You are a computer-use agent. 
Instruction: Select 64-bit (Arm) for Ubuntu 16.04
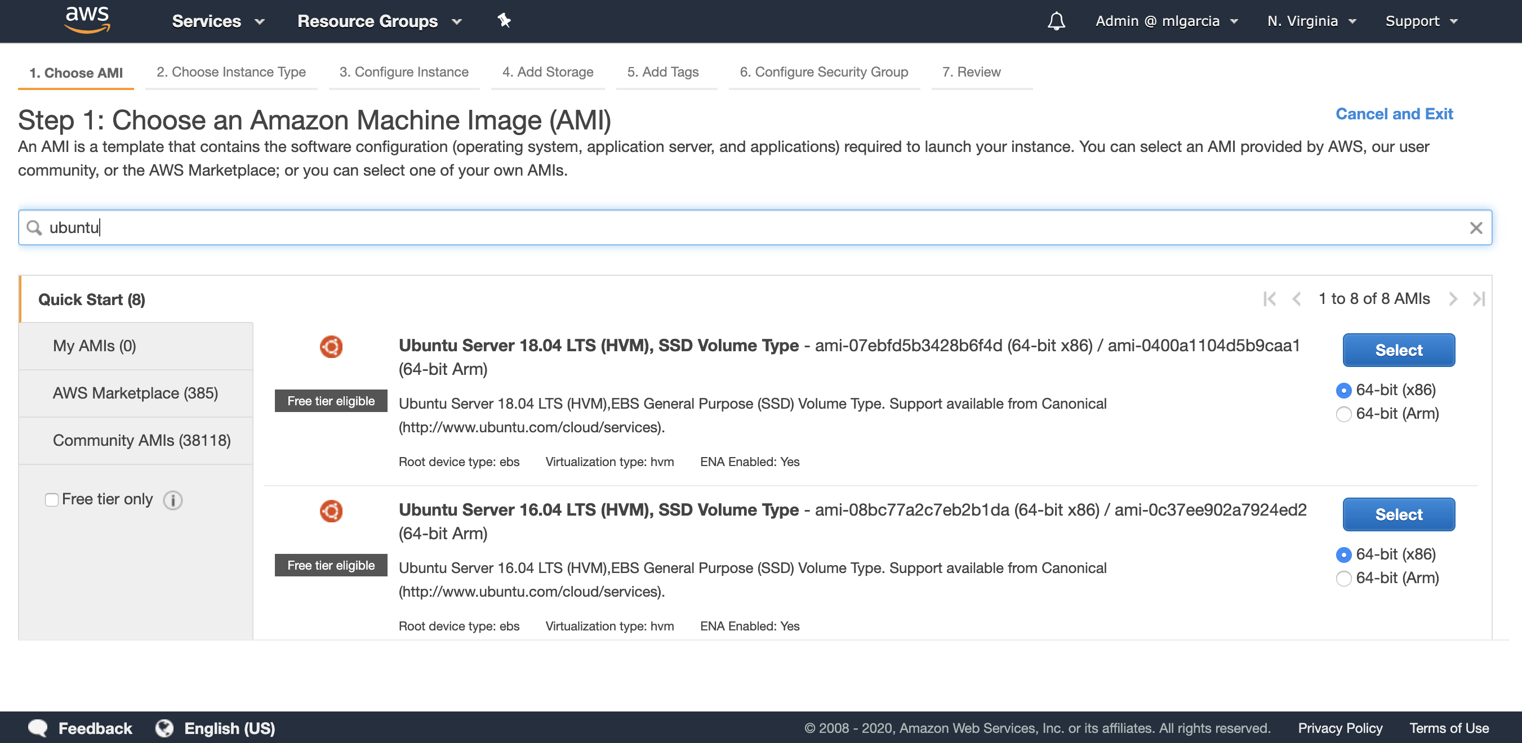click(x=1343, y=578)
